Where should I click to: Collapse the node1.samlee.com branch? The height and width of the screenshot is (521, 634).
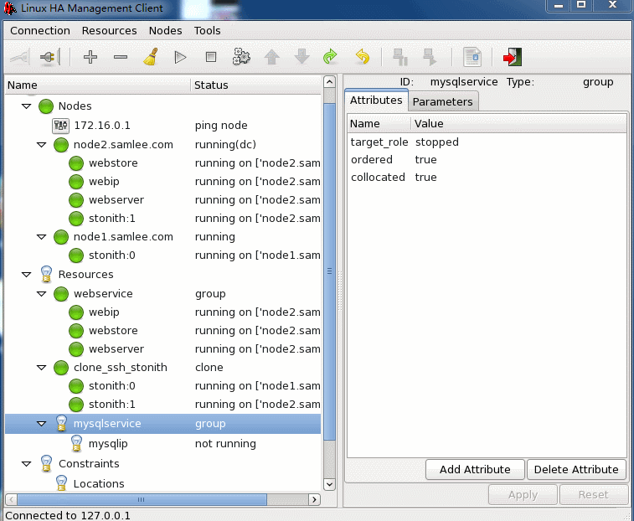point(42,237)
